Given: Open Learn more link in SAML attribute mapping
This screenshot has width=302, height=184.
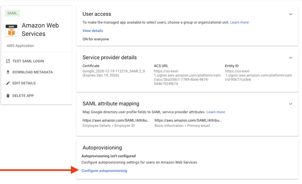Looking at the screenshot, I should click(x=216, y=112).
